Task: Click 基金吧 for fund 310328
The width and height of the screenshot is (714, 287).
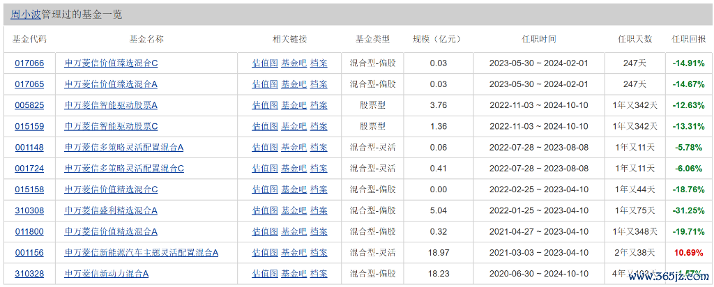Action: 294,274
